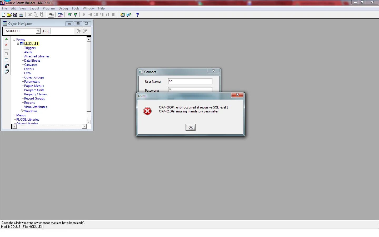Image resolution: width=379 pixels, height=237 pixels.
Task: Collapse the MODULE1 tree node
Action: pyautogui.click(x=18, y=43)
